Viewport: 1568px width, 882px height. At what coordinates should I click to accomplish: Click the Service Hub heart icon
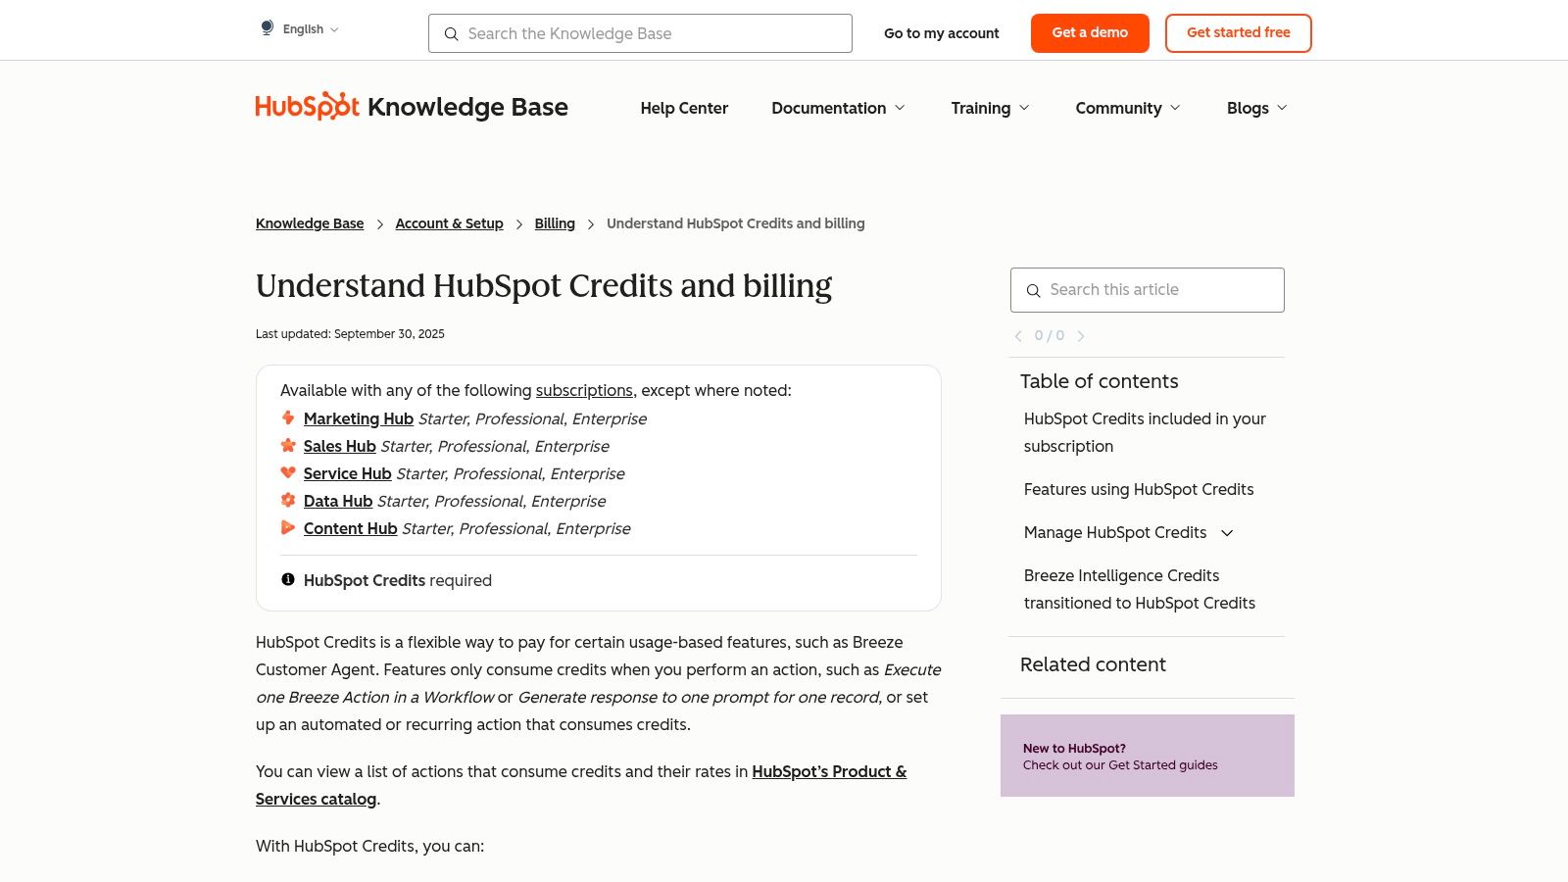click(x=288, y=473)
